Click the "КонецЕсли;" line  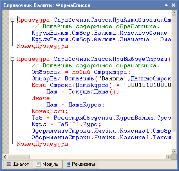(x=50, y=111)
